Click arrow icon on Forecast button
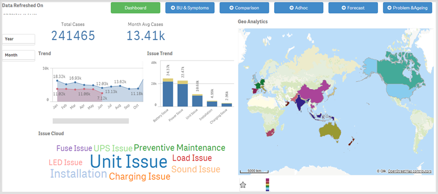The image size is (438, 194). (x=343, y=8)
